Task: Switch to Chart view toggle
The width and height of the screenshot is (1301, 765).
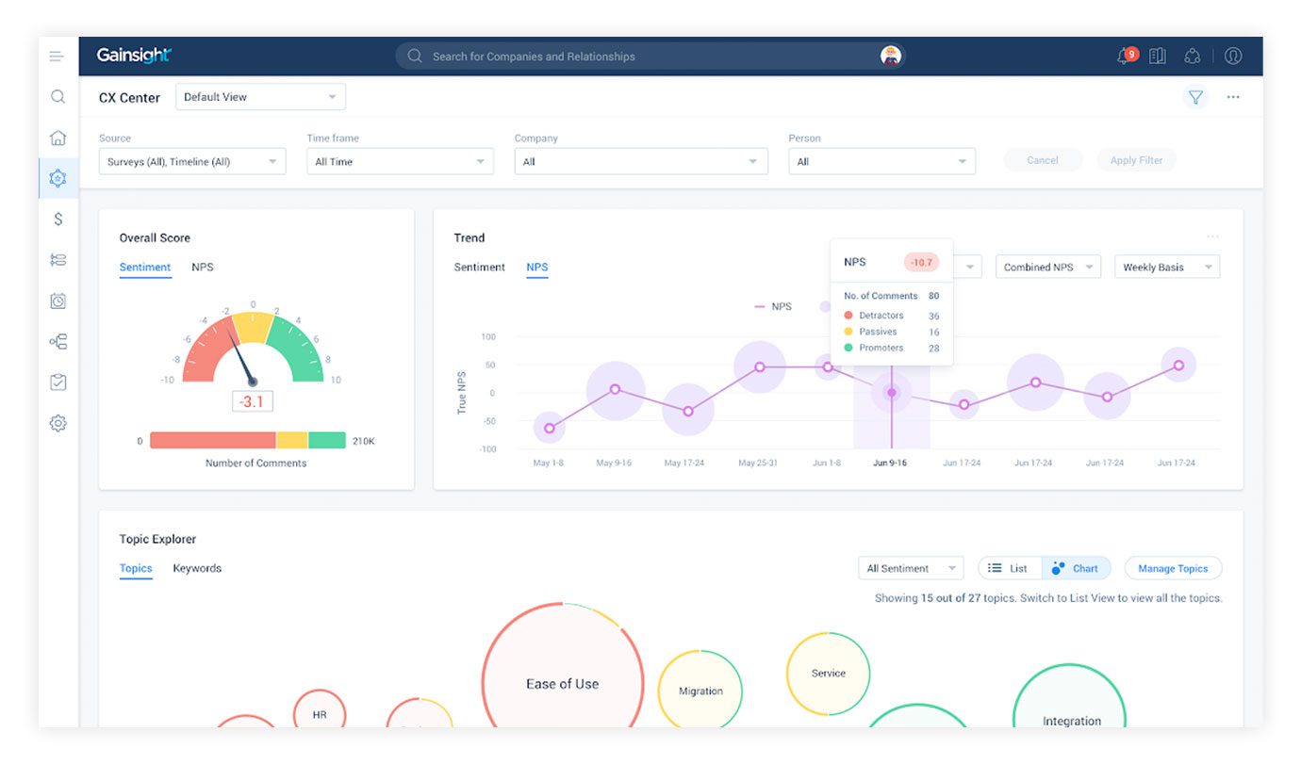Action: tap(1076, 568)
